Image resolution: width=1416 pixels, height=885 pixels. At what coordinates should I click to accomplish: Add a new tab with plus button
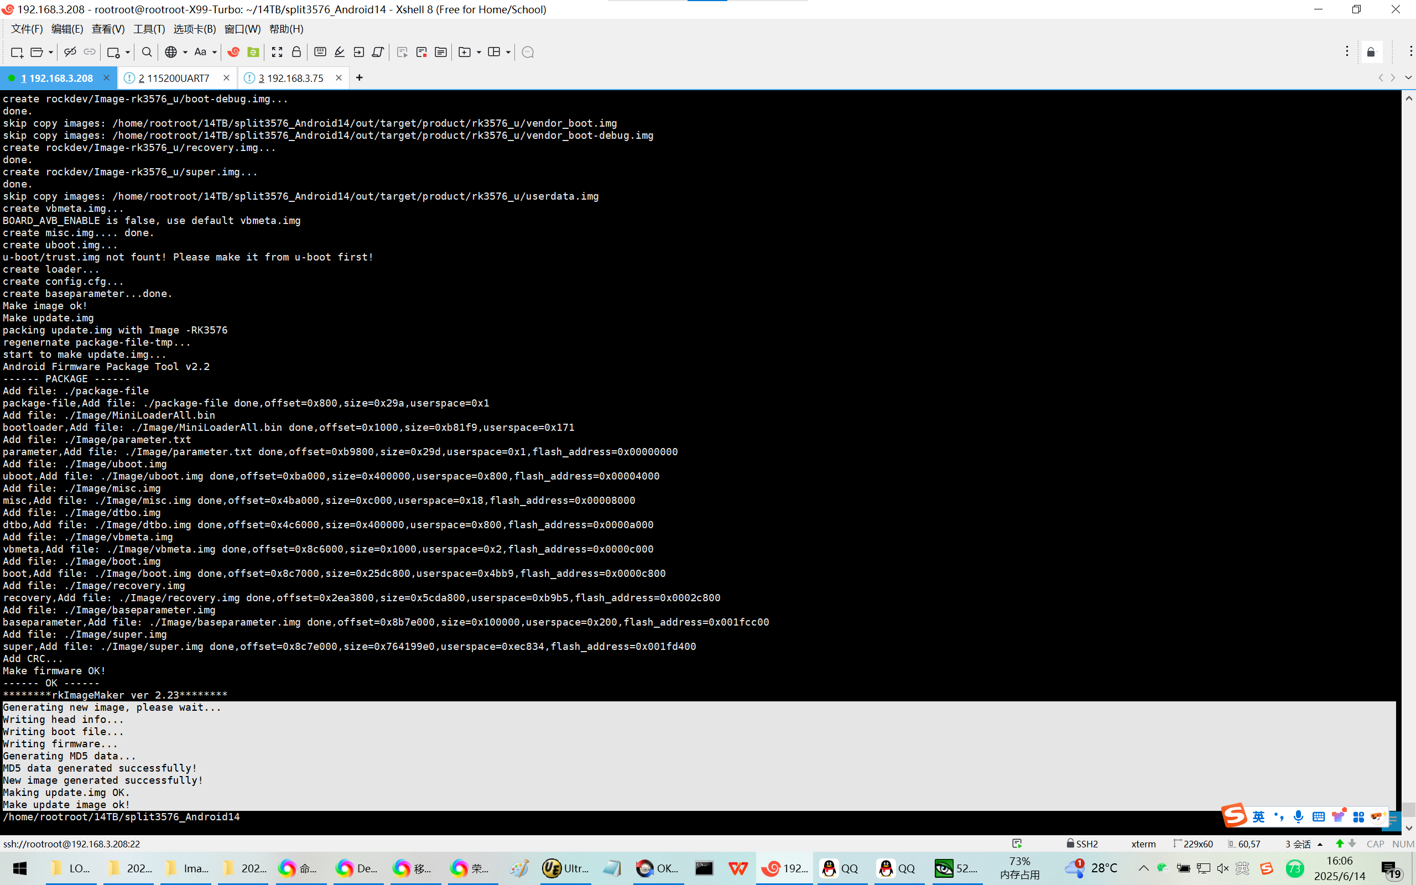click(x=360, y=78)
